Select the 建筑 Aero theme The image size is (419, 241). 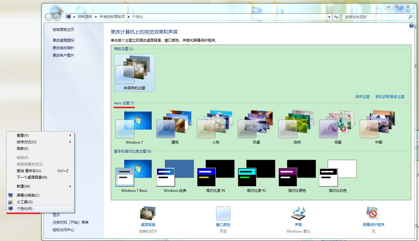coord(175,128)
